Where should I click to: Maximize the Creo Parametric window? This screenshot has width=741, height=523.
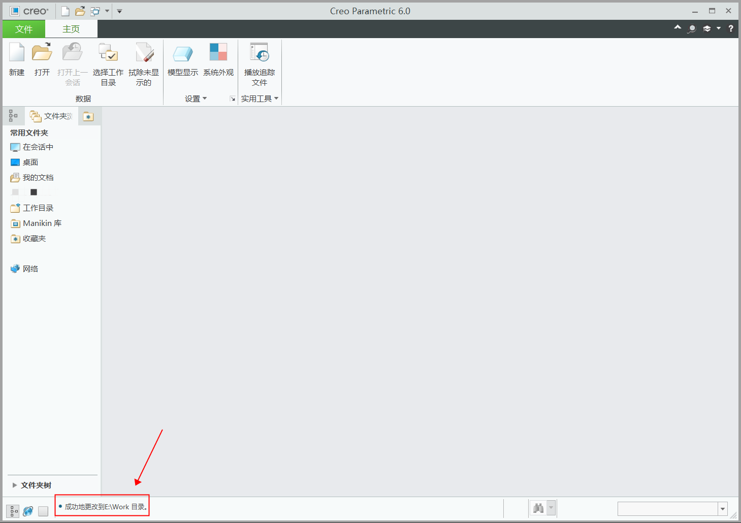point(712,11)
